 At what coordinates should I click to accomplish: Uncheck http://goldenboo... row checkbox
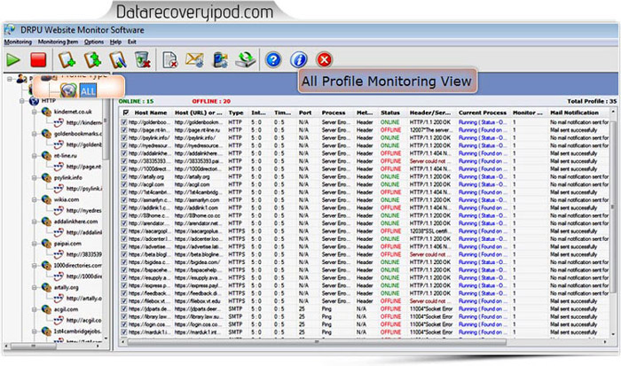[124, 122]
